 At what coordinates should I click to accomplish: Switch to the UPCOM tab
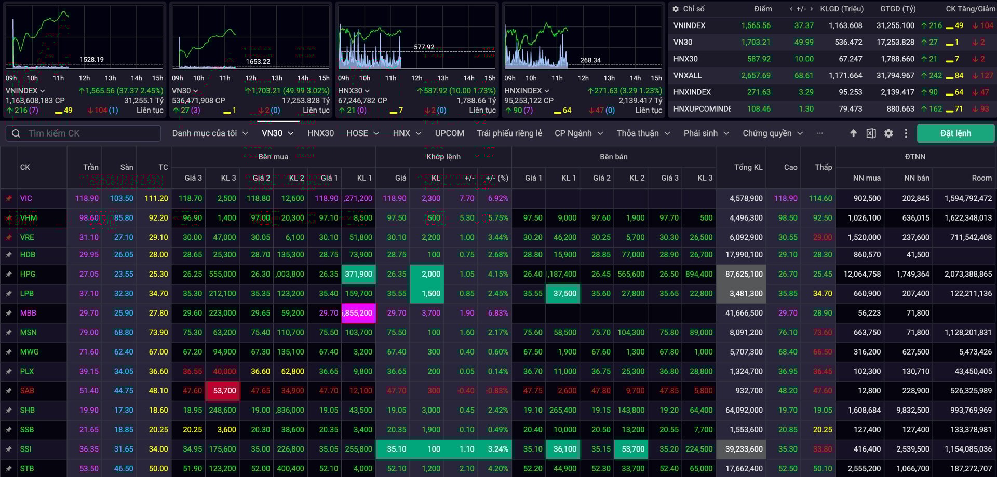pyautogui.click(x=449, y=133)
